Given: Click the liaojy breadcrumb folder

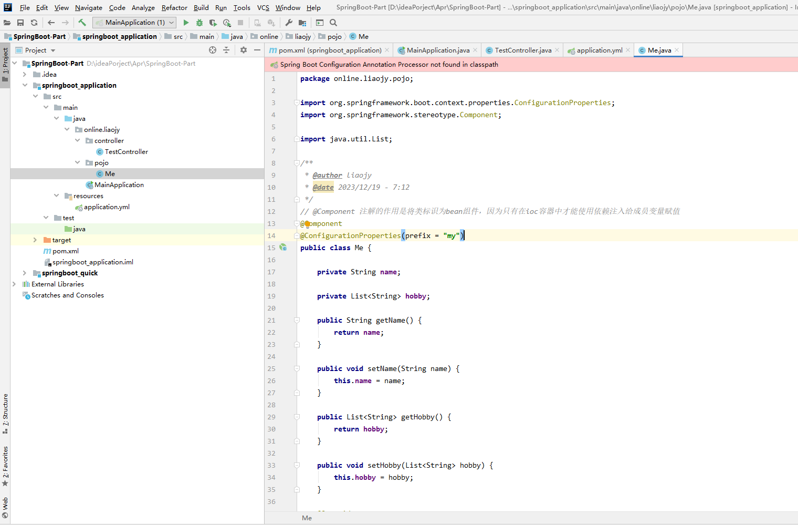Looking at the screenshot, I should 298,36.
